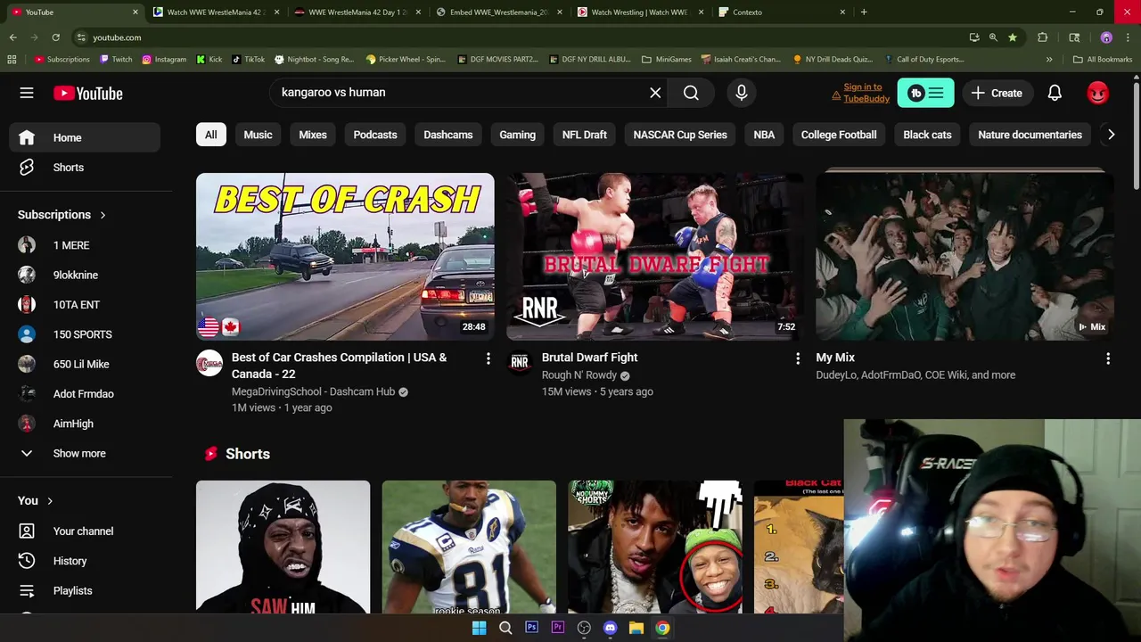Select the Dashcams filter chip
The width and height of the screenshot is (1141, 642).
[448, 135]
